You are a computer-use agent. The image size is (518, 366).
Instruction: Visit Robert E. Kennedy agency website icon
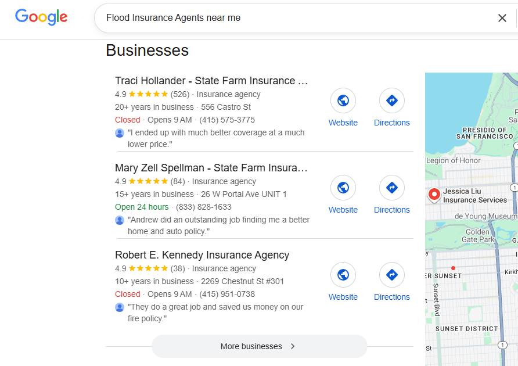coord(343,275)
